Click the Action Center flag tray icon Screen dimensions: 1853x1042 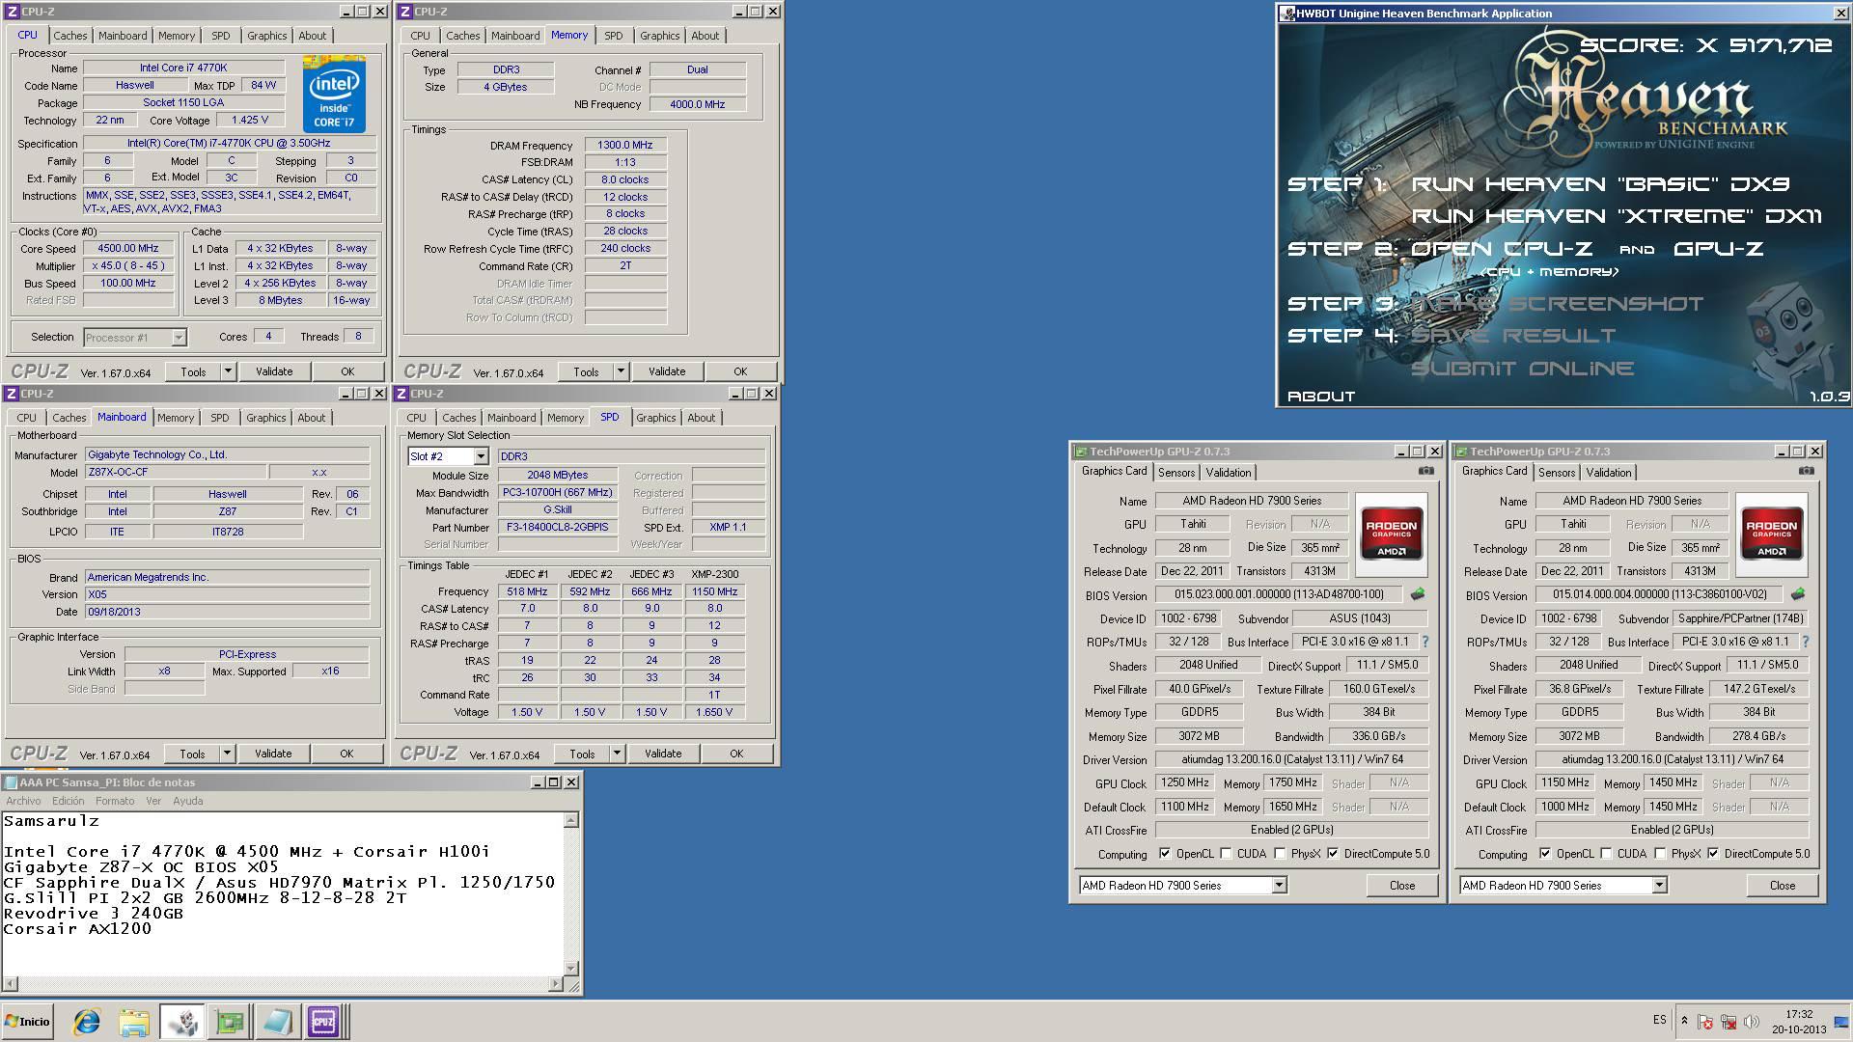(x=1705, y=1022)
